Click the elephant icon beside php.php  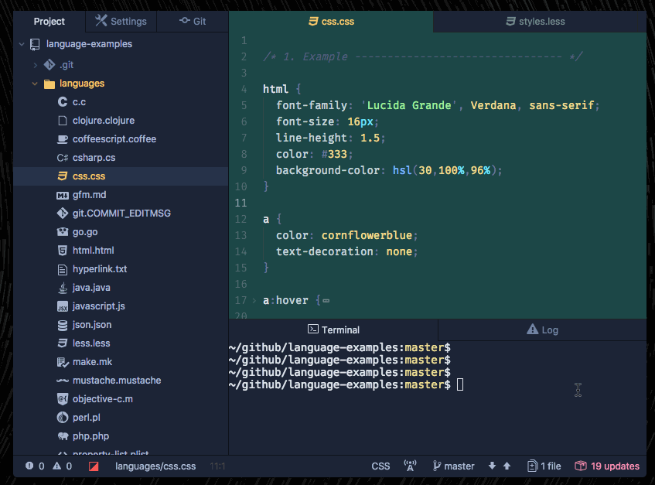pos(63,436)
